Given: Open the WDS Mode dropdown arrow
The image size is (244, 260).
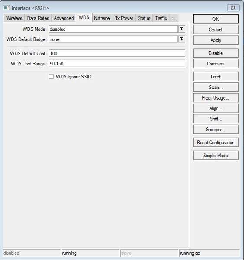Looking at the screenshot, I should pyautogui.click(x=182, y=29).
